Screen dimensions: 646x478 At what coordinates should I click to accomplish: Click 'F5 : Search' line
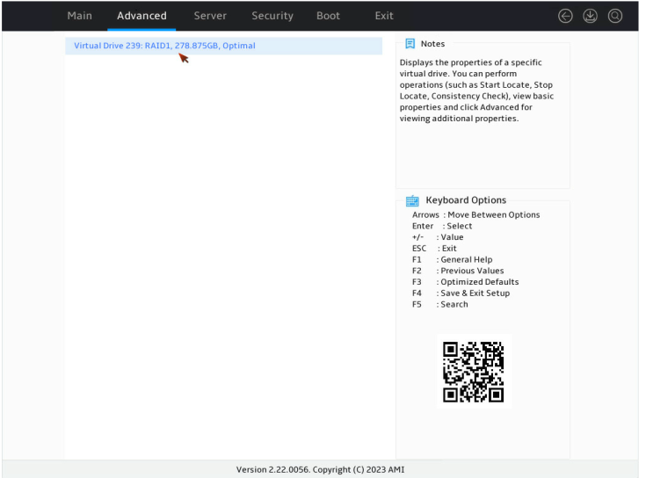click(440, 304)
